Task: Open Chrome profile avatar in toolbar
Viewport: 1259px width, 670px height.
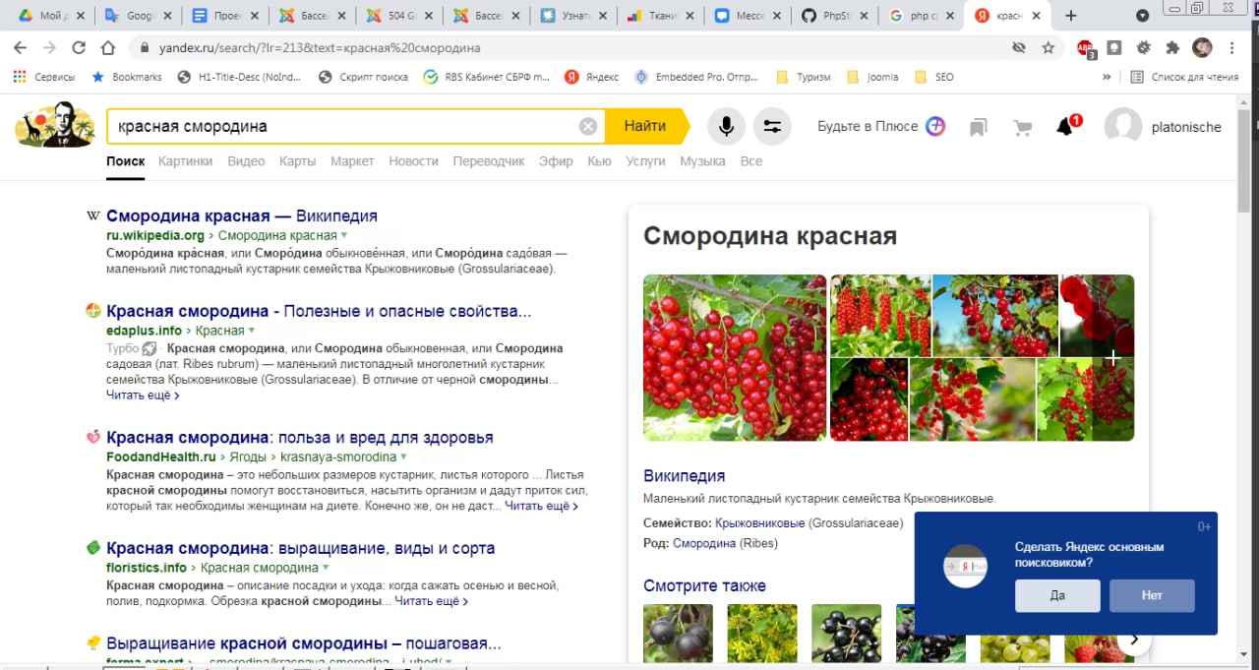Action: click(x=1202, y=47)
